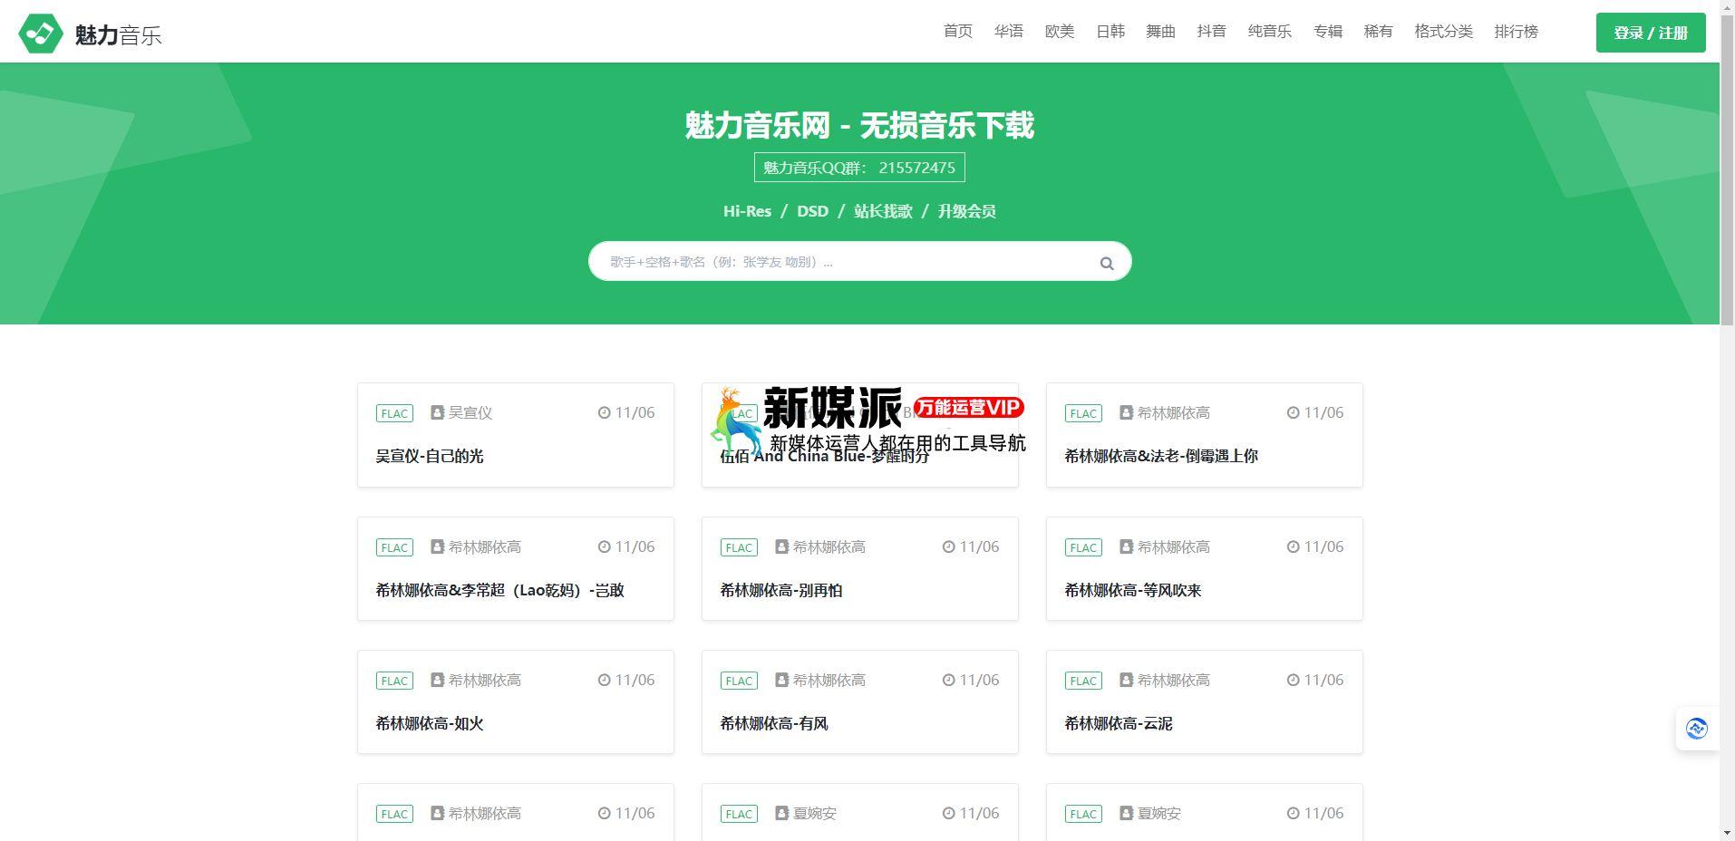Click FLAC badge on 别再怕 card
Image resolution: width=1735 pixels, height=841 pixels.
pos(739,547)
